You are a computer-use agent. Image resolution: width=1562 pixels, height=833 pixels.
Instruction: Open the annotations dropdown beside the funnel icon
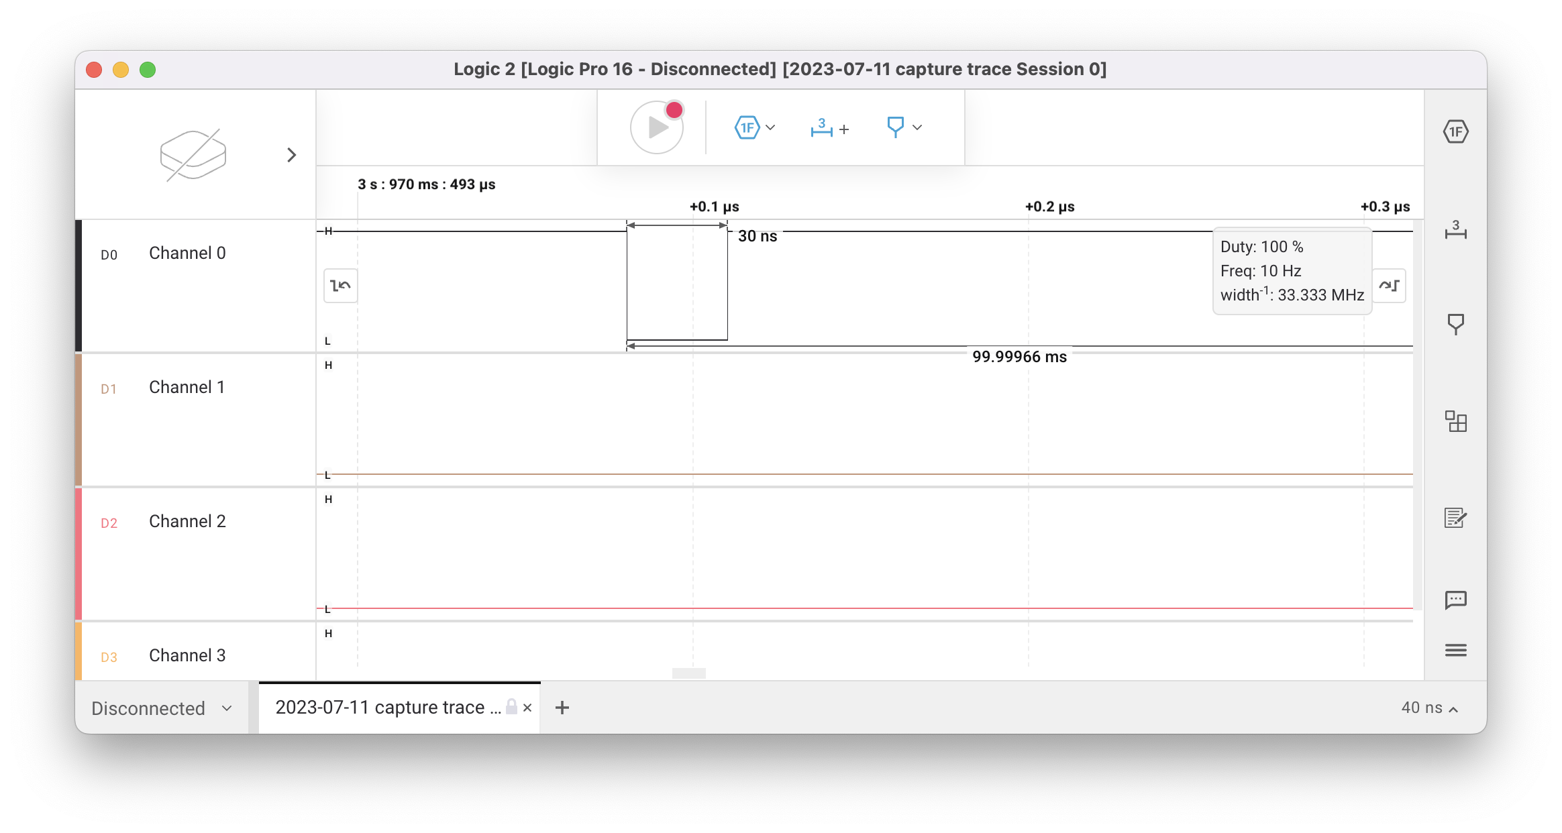point(918,128)
